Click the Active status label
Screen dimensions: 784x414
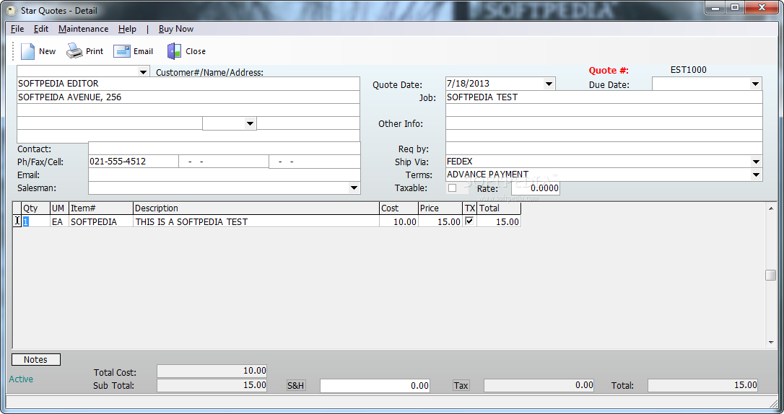(x=21, y=379)
